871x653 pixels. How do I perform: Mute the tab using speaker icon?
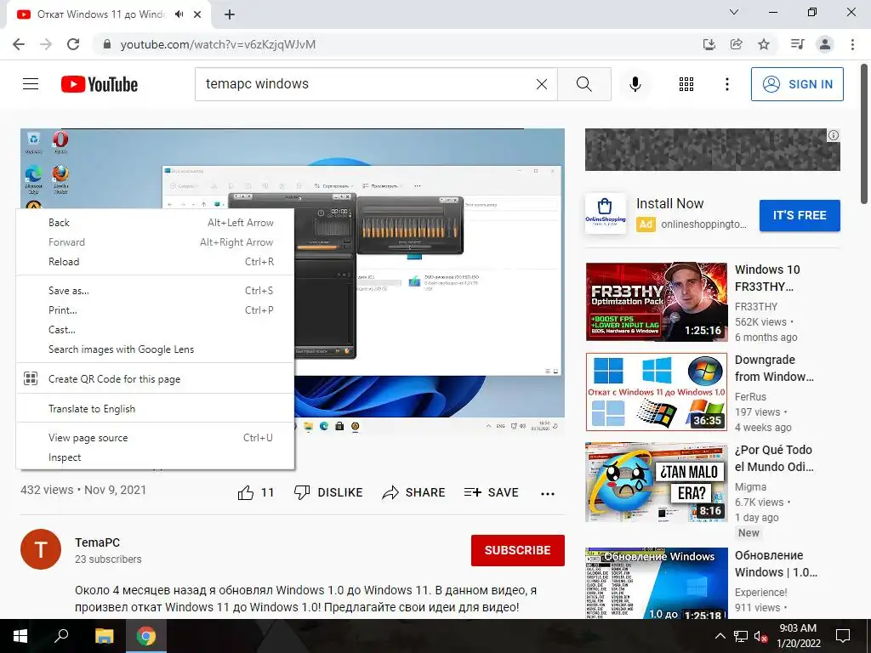179,14
